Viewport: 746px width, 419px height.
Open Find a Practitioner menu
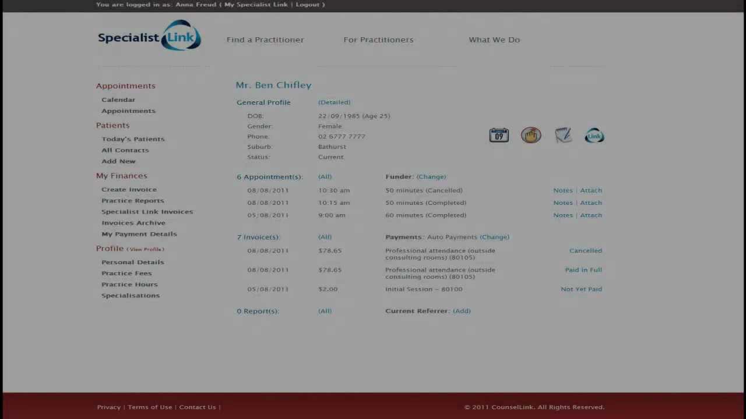[x=265, y=40]
